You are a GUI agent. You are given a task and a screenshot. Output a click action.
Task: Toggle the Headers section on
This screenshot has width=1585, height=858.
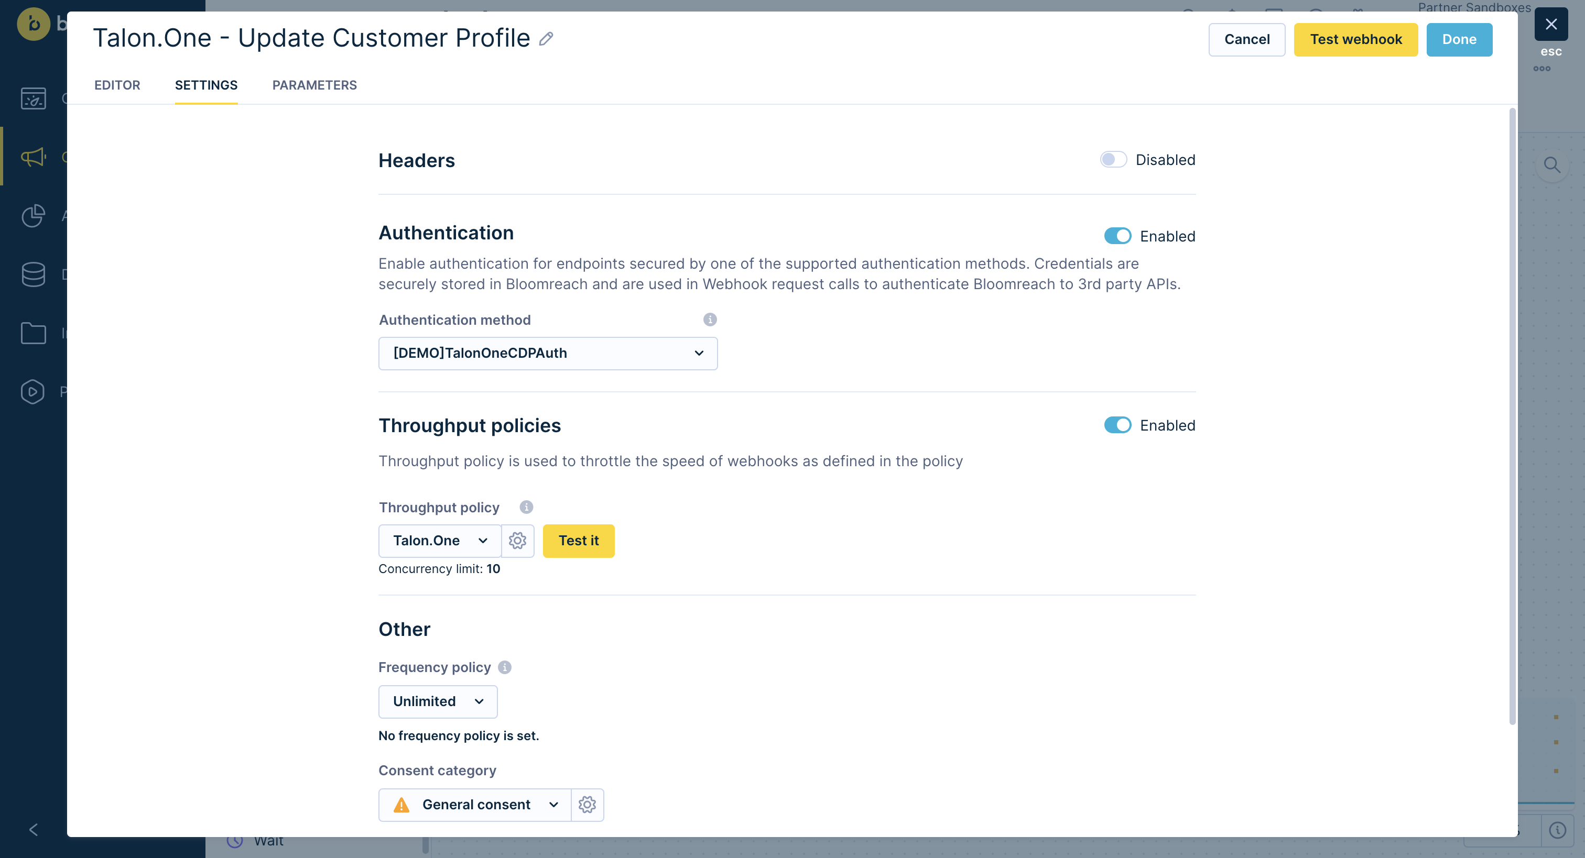[x=1114, y=160]
